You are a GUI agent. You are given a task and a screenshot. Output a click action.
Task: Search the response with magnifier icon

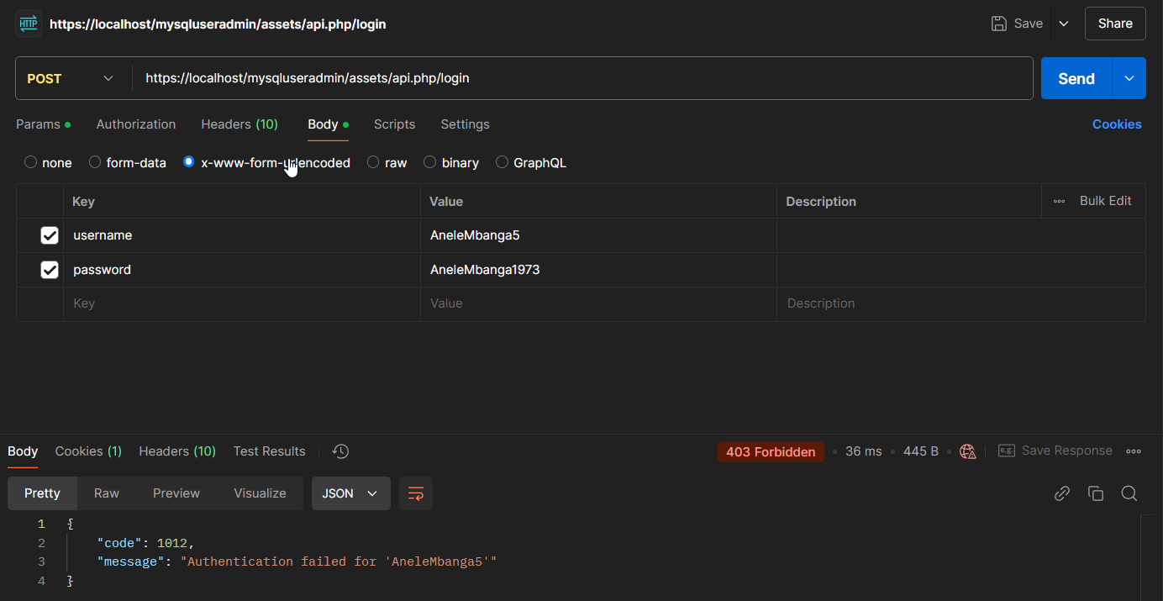click(x=1129, y=493)
